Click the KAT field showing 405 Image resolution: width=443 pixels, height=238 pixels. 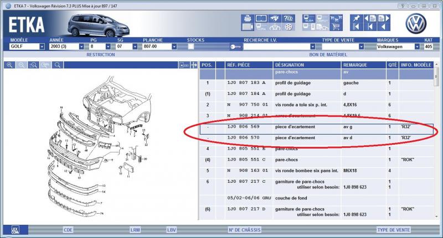pyautogui.click(x=428, y=46)
